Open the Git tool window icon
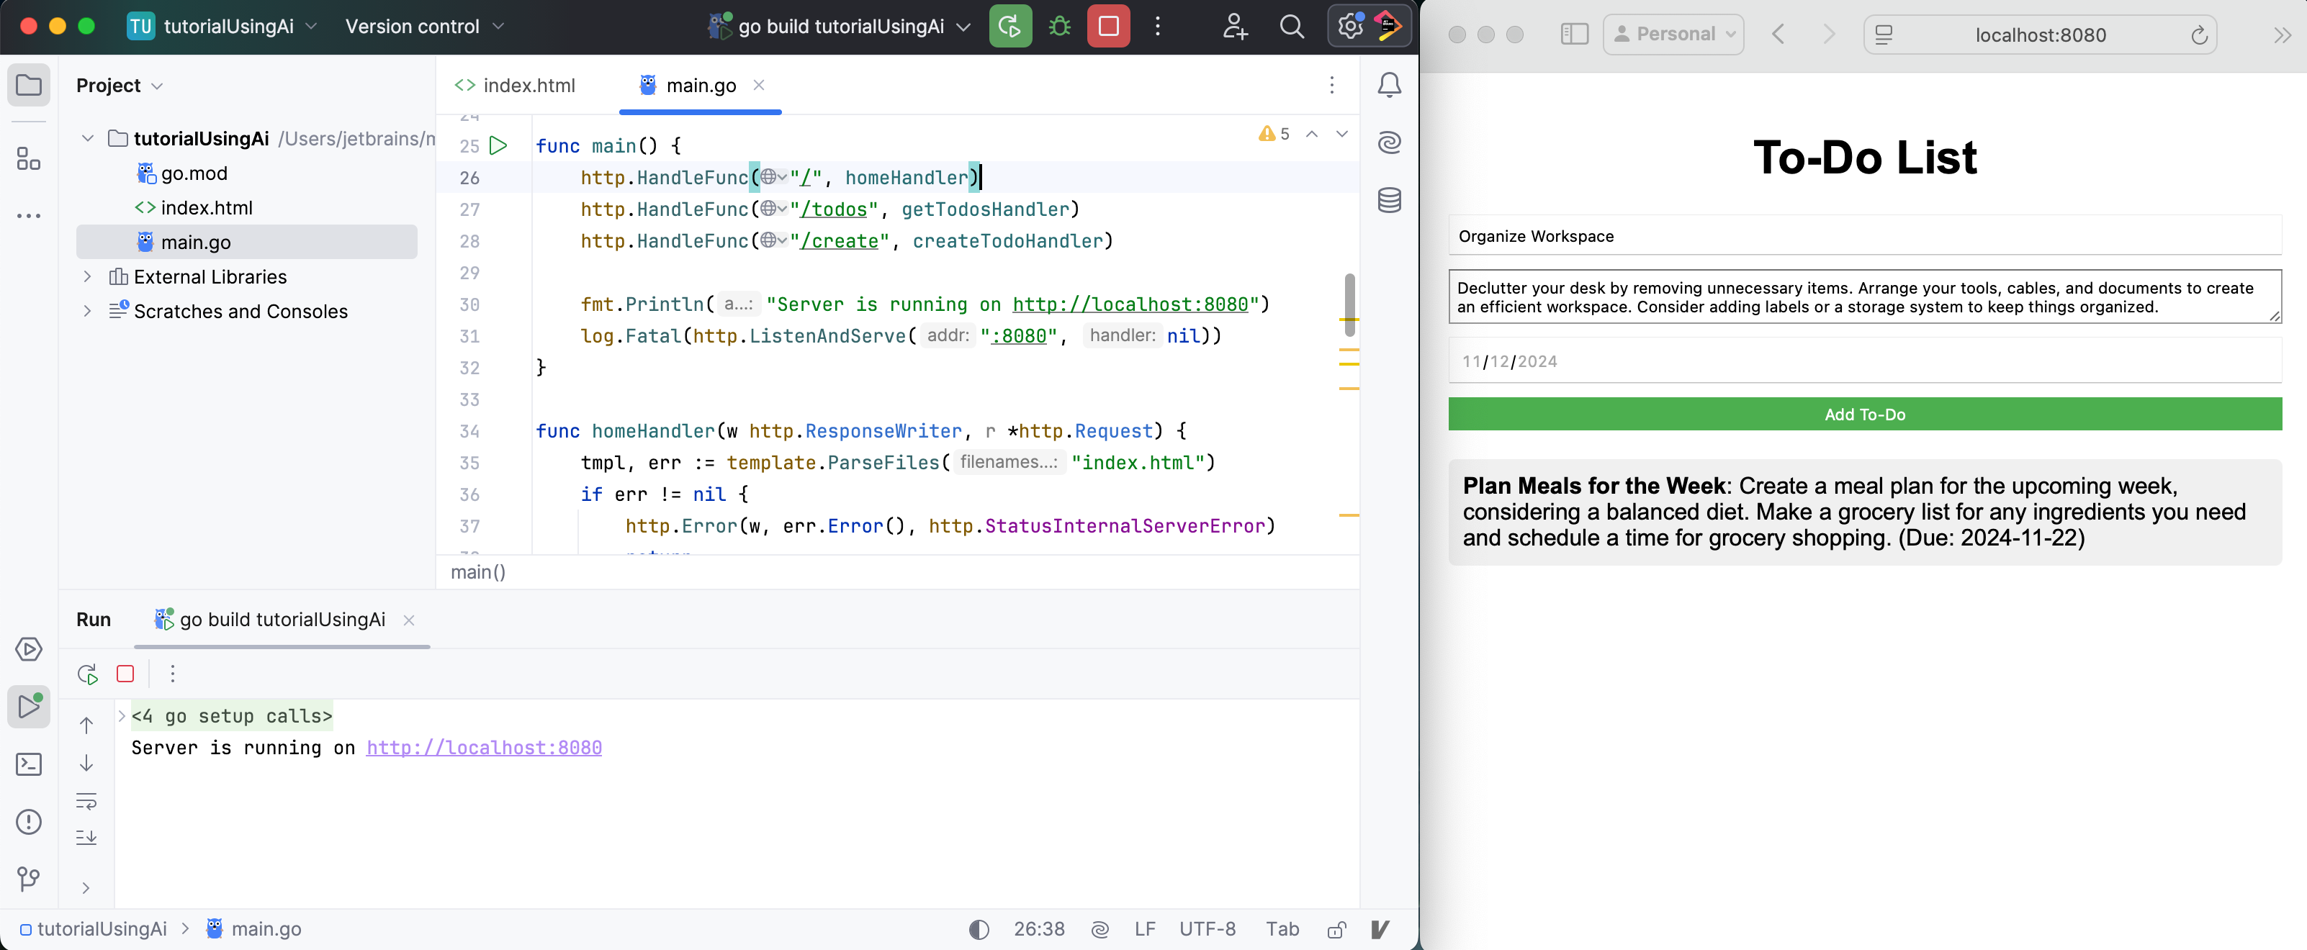Viewport: 2307px width, 950px height. point(29,879)
